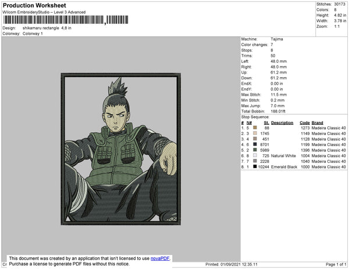This screenshot has height=269, width=349.
Task: Select the EndX value 0.00 in
Action: coord(277,83)
